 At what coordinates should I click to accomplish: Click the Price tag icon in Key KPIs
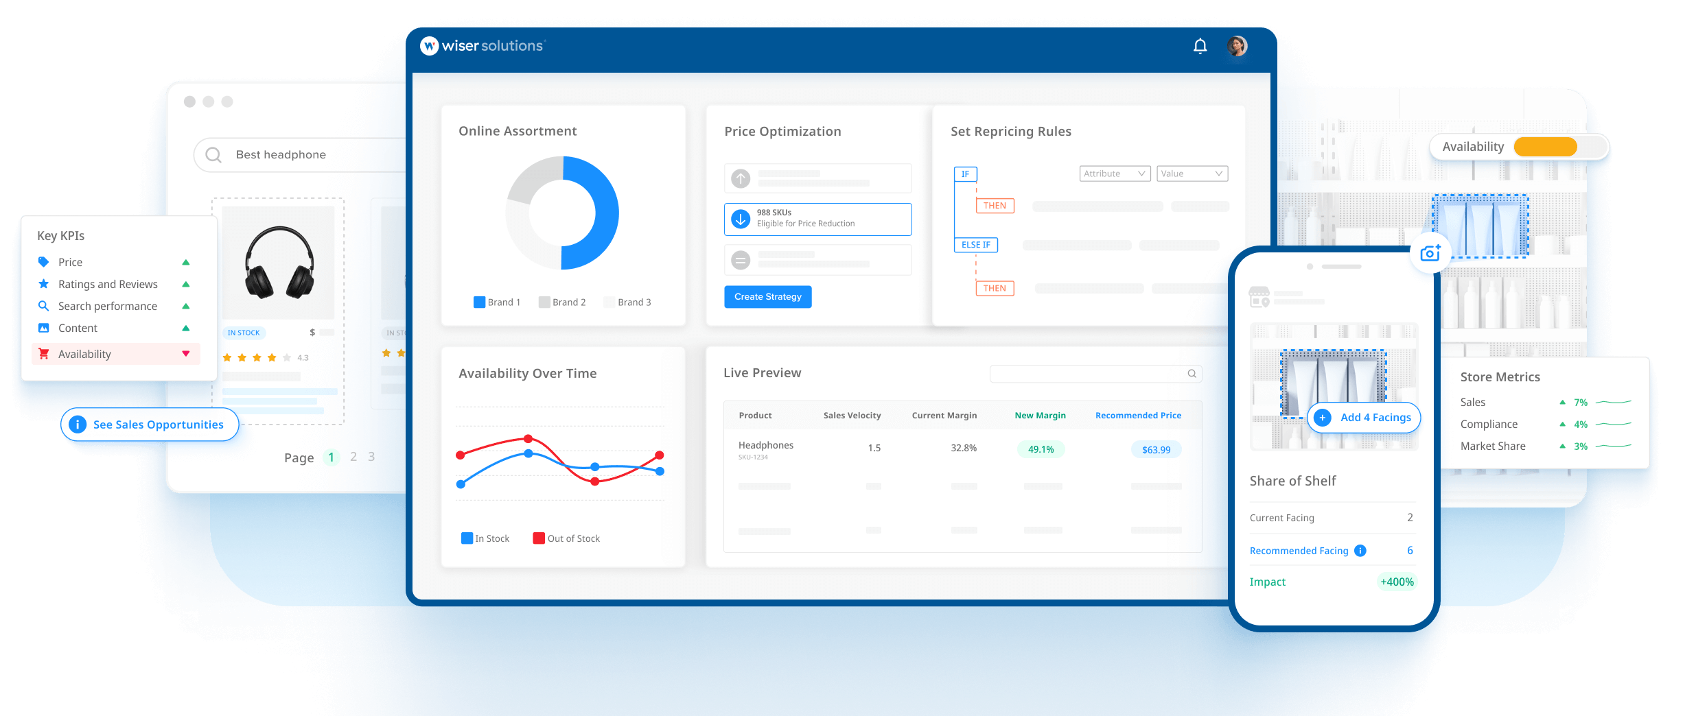(x=43, y=261)
